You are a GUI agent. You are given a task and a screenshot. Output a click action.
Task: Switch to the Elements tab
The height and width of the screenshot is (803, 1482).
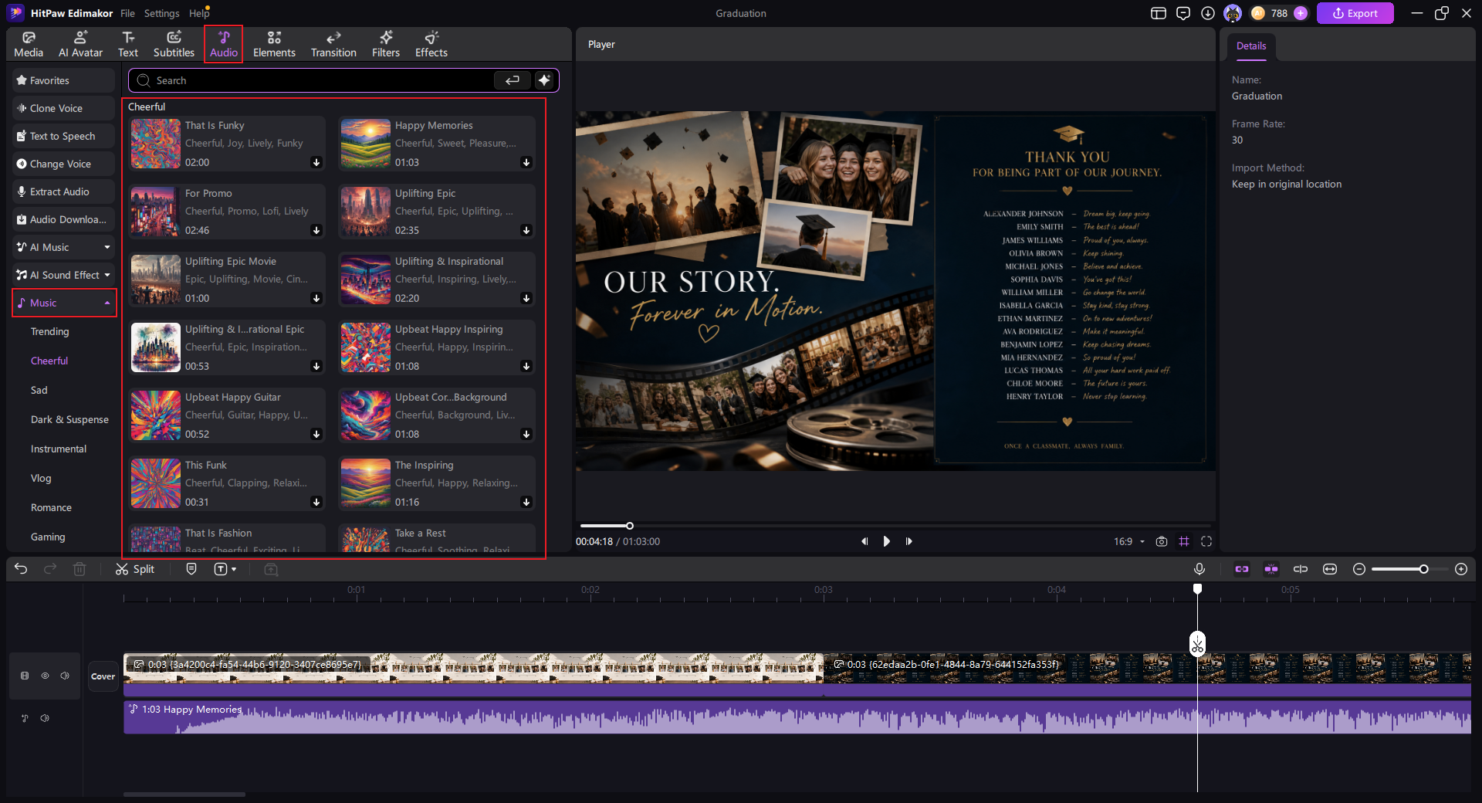274,44
